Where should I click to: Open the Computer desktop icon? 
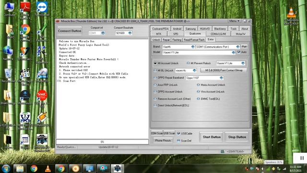tap(9, 9)
